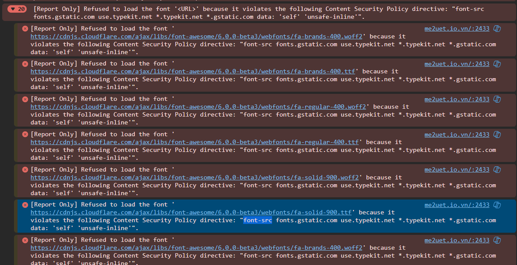Open the fa-solid-900.ttf font URL link
Image resolution: width=517 pixels, height=265 pixels.
click(191, 213)
